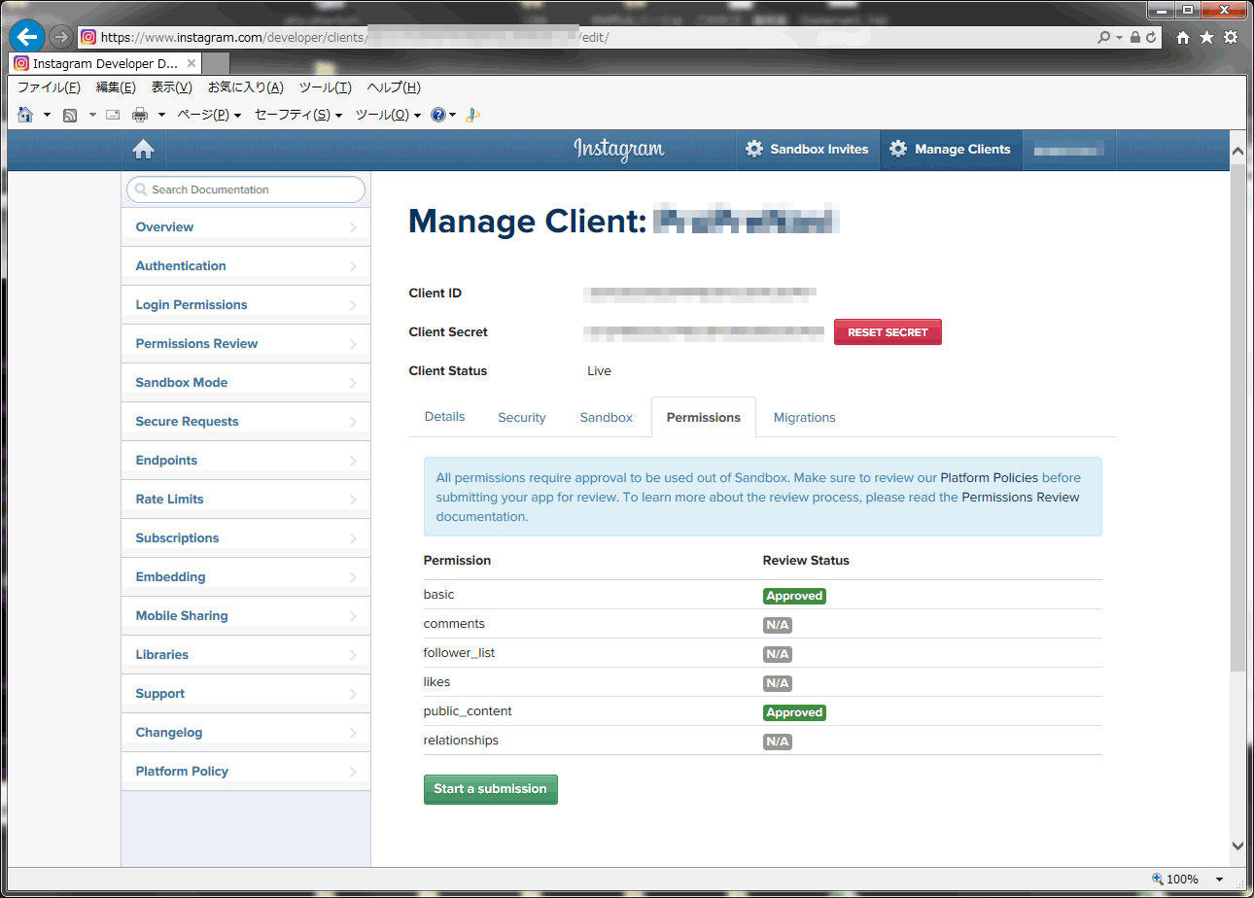Select the Permissions tab
Viewport: 1254px width, 898px height.
pos(704,417)
